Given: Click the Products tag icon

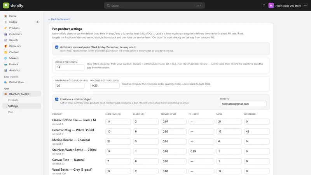Looking at the screenshot, I should point(5,28).
